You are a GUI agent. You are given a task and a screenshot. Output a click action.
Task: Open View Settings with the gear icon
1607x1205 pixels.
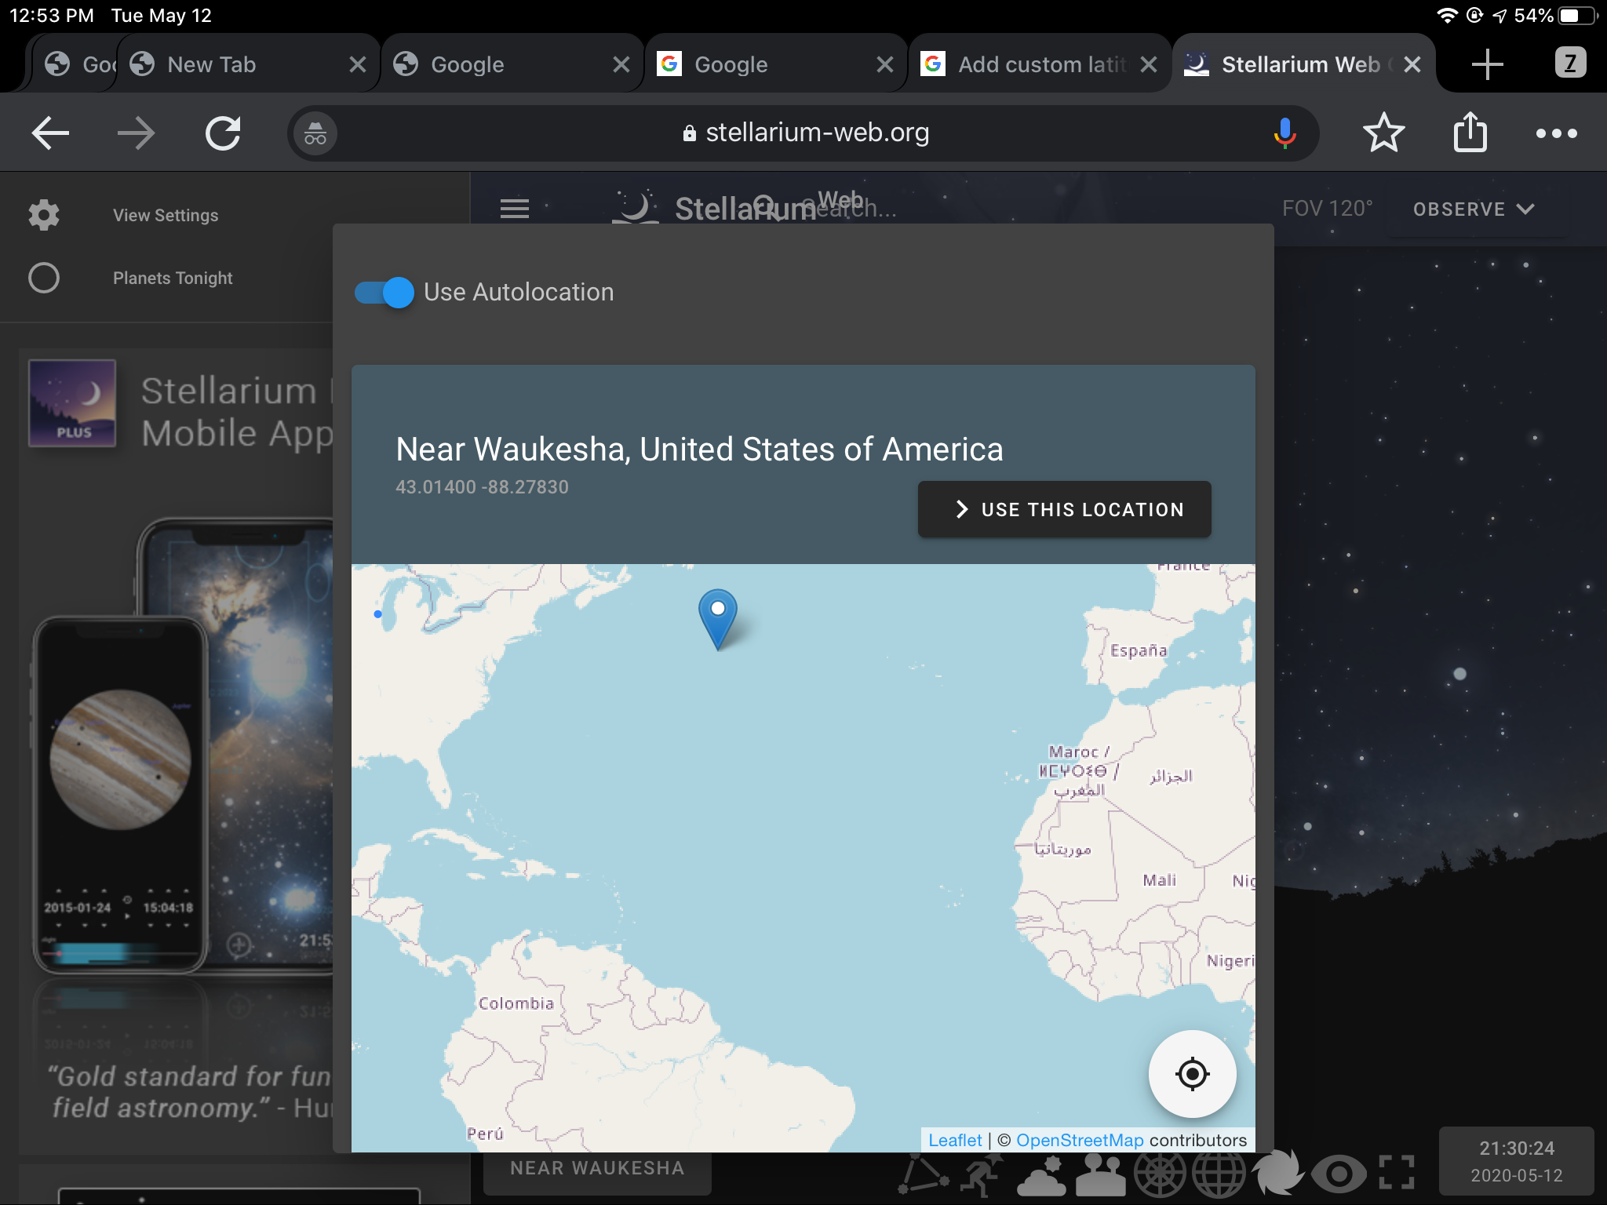coord(43,214)
